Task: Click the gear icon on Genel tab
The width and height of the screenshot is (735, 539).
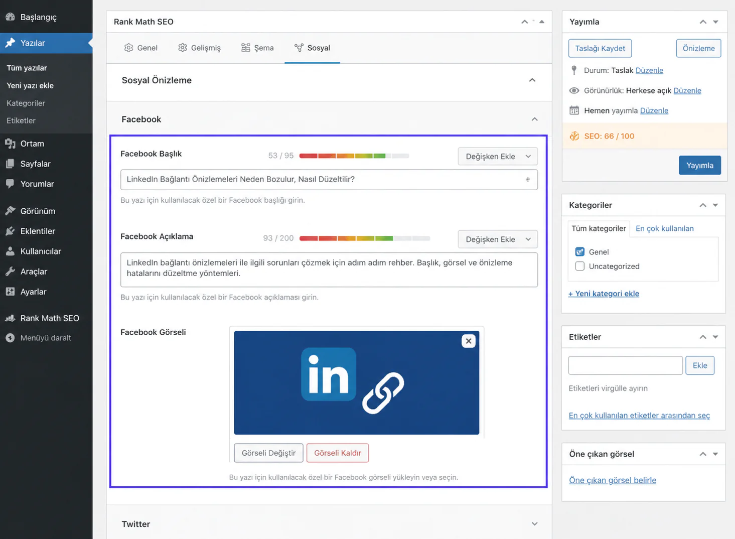Action: [129, 48]
